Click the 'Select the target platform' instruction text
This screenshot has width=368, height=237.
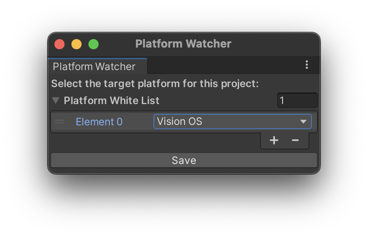(155, 83)
